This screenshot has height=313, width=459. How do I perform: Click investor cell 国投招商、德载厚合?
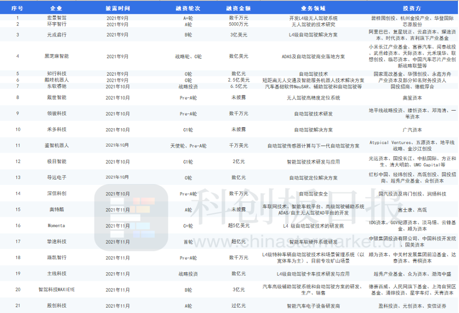412,86
